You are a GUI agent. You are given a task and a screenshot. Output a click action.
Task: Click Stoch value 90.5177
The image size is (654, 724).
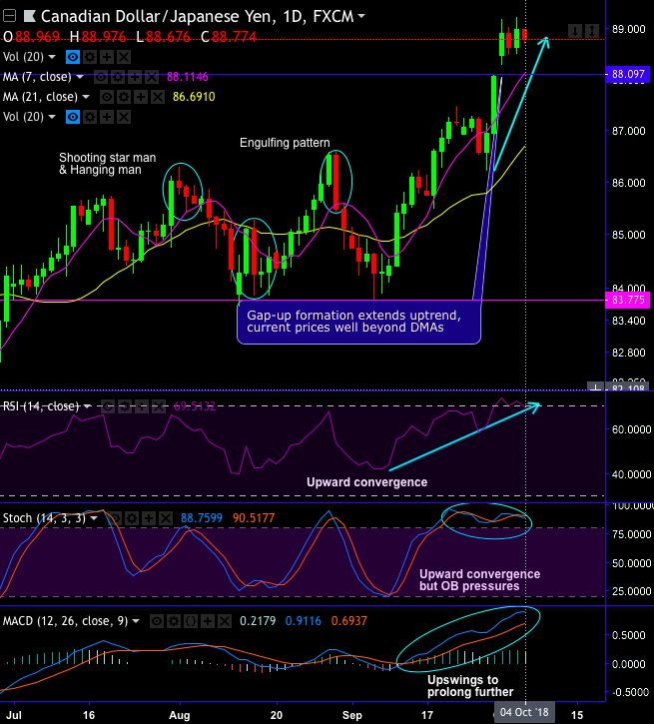tap(254, 518)
